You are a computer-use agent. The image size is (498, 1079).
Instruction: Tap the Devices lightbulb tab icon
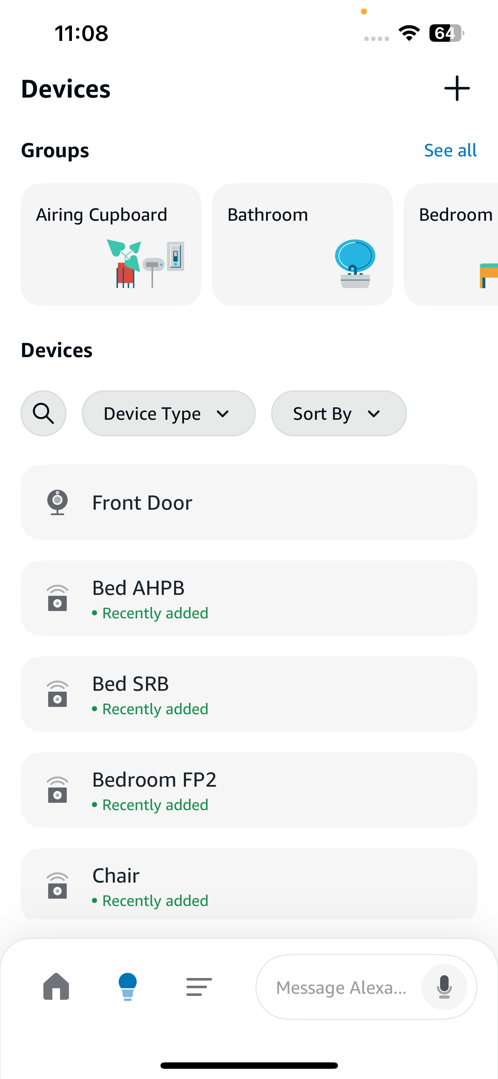click(x=128, y=986)
